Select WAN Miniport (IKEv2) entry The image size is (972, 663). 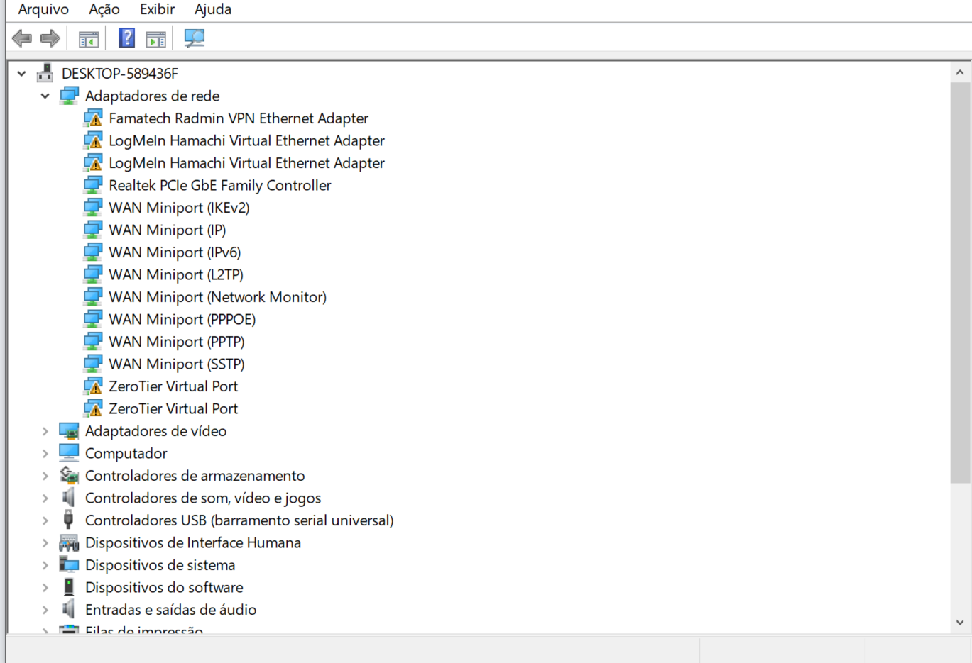pos(179,208)
